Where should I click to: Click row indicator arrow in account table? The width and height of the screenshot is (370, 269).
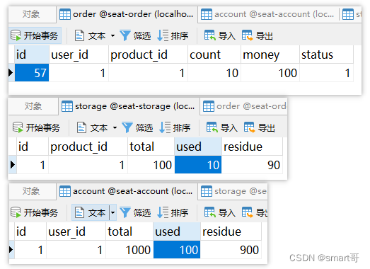[11, 250]
